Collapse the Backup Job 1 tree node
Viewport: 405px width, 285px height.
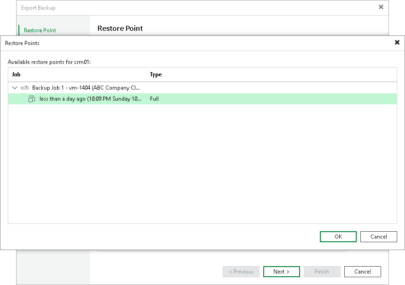[x=14, y=87]
